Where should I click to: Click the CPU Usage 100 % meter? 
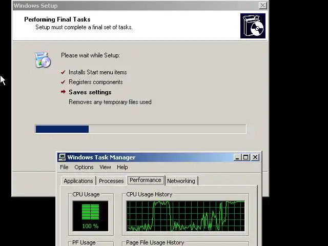click(90, 216)
